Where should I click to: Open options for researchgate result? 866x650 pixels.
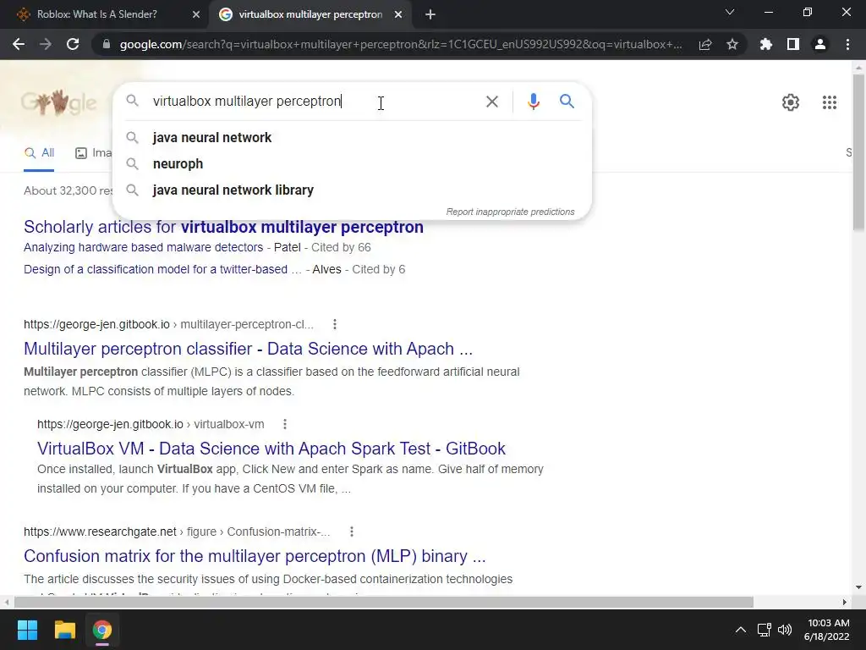(x=352, y=532)
